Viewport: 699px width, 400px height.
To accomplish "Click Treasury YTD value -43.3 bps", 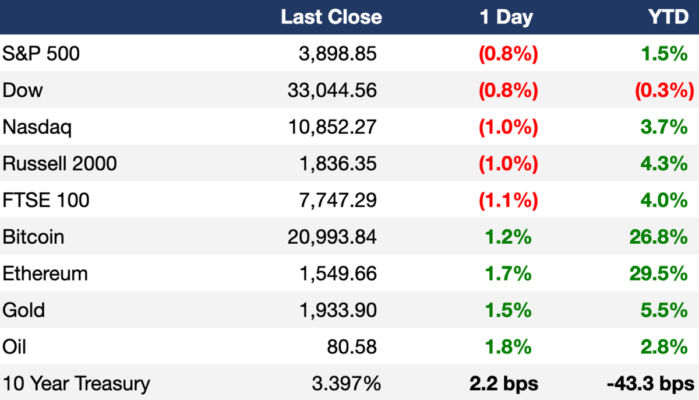I will 650,384.
